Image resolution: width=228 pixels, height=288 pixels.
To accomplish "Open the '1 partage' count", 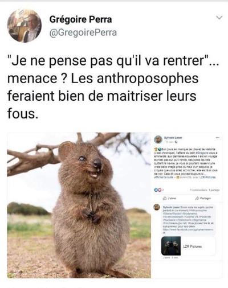I will [x=214, y=190].
